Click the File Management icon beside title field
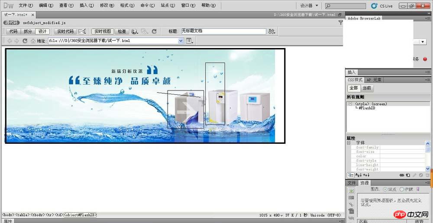 coord(271,32)
